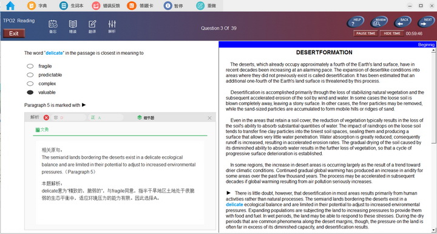This screenshot has width=437, height=234.
Task: Pause the test with the 暂停 button
Action: click(x=174, y=5)
